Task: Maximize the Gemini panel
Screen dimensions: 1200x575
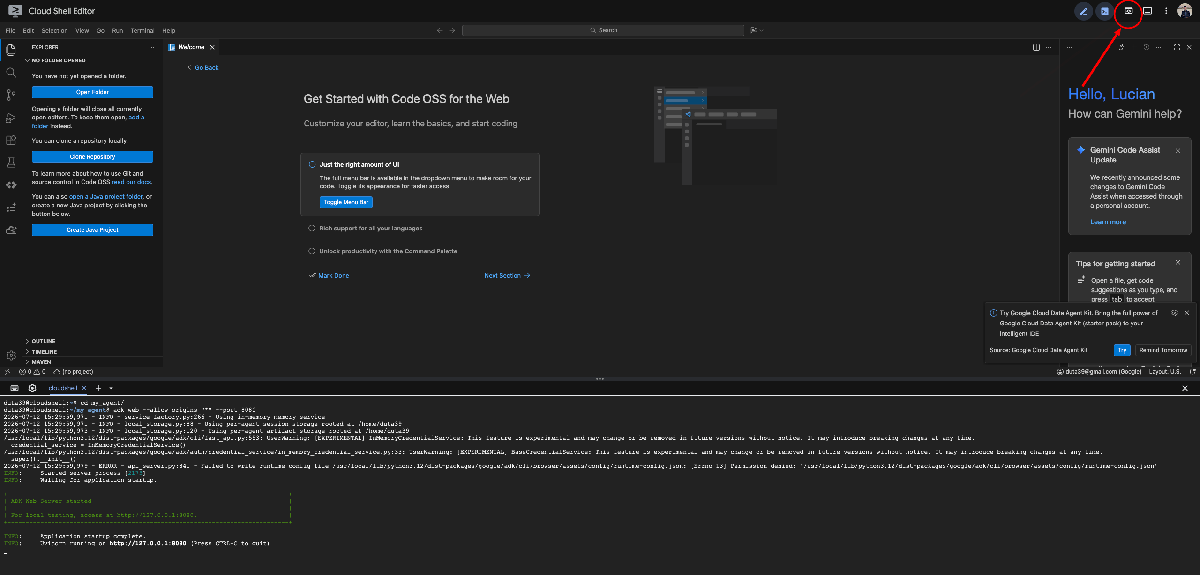Action: (x=1177, y=47)
